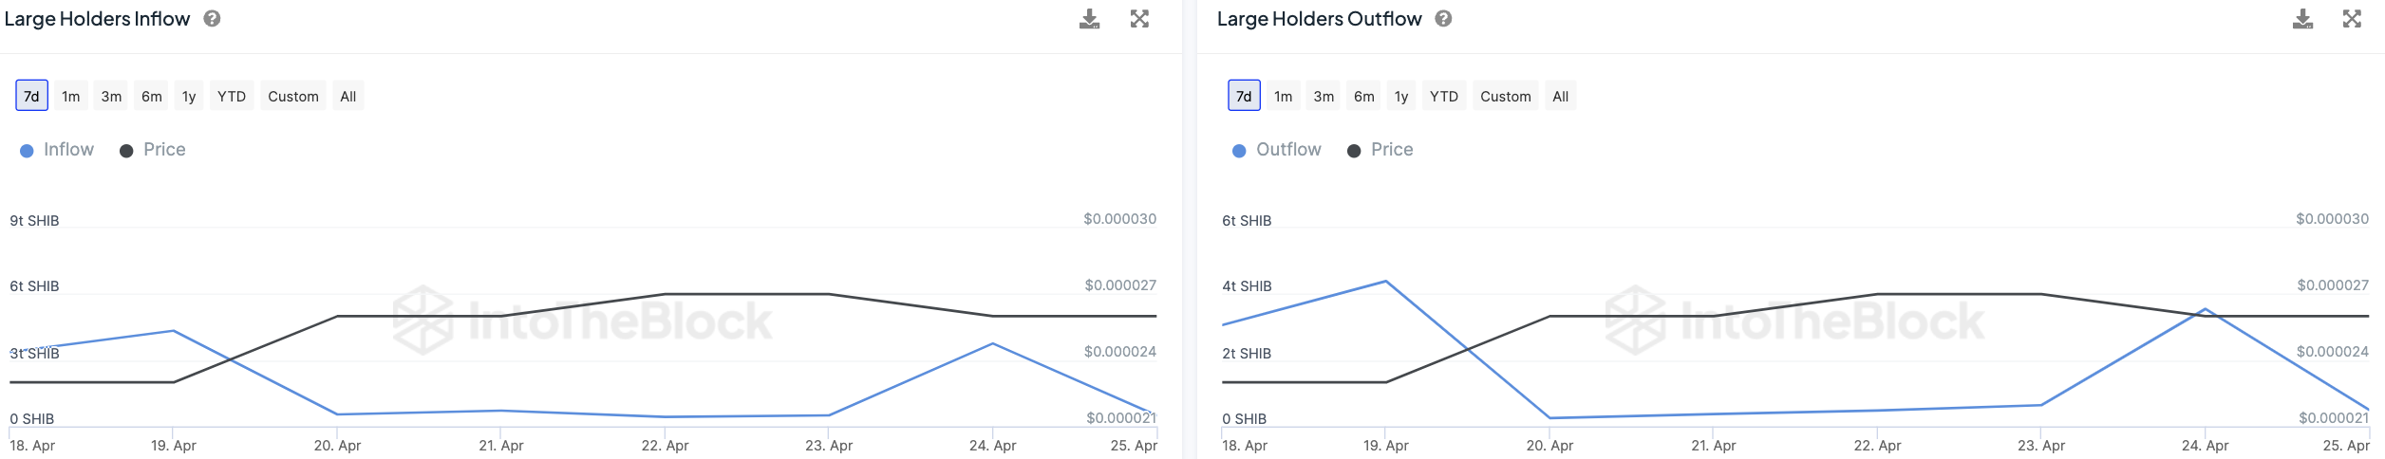Image resolution: width=2385 pixels, height=459 pixels.
Task: Choose Custom date range for Outflow chart
Action: [x=1505, y=96]
